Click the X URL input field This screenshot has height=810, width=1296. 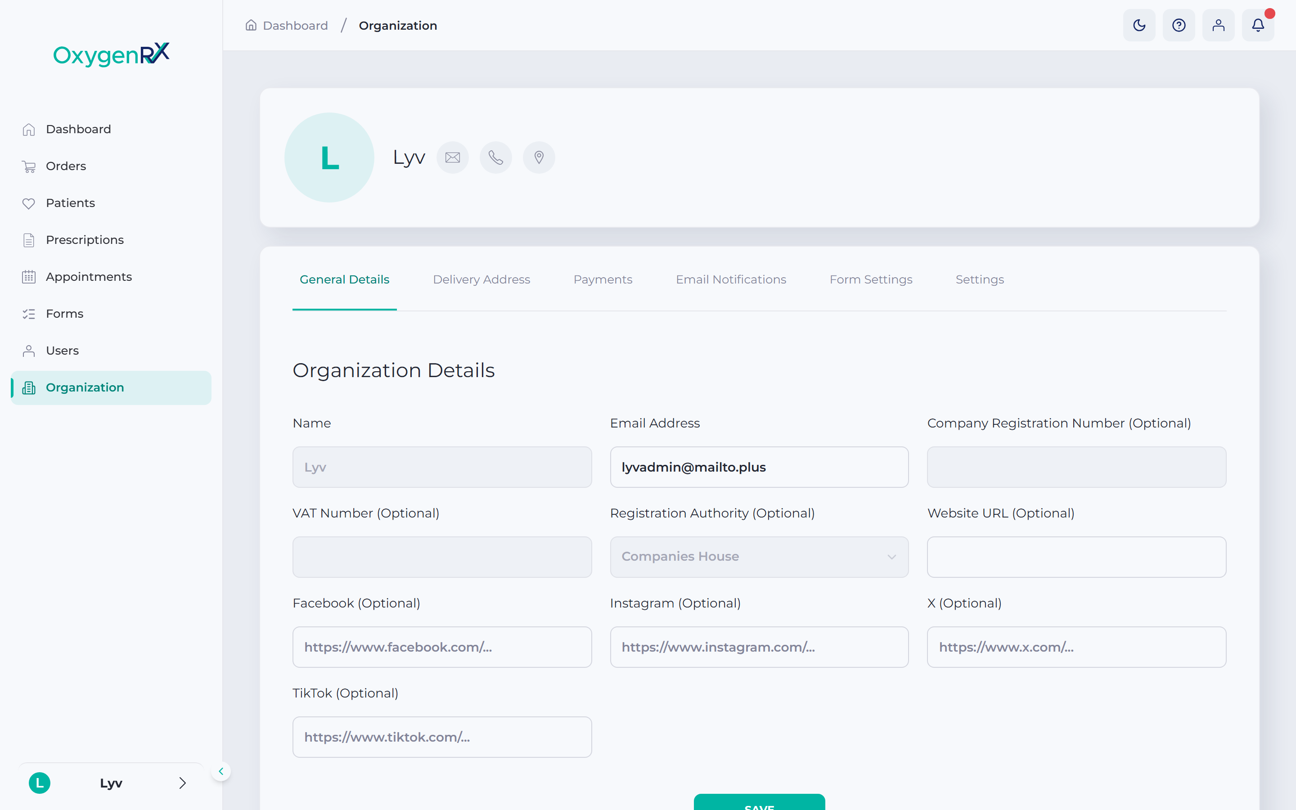1076,647
